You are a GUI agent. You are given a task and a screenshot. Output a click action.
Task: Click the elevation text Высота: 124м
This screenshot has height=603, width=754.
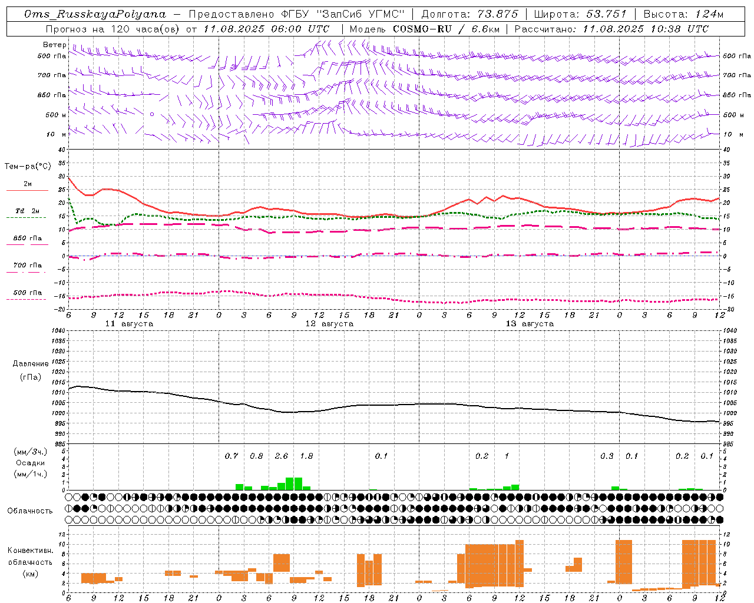(x=683, y=14)
